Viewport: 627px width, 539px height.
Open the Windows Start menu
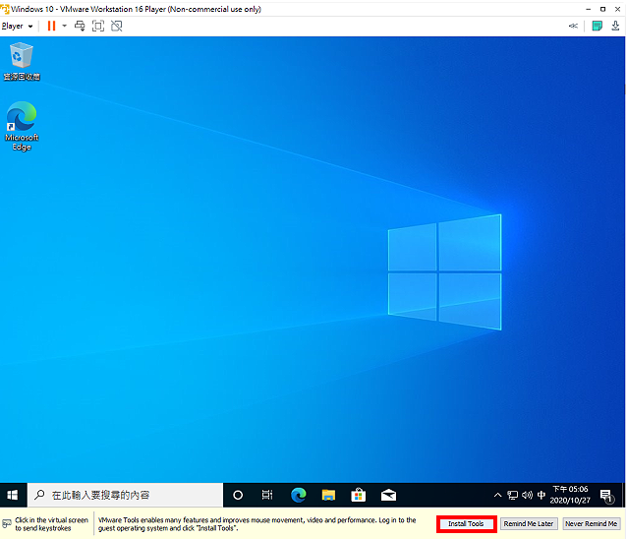13,495
